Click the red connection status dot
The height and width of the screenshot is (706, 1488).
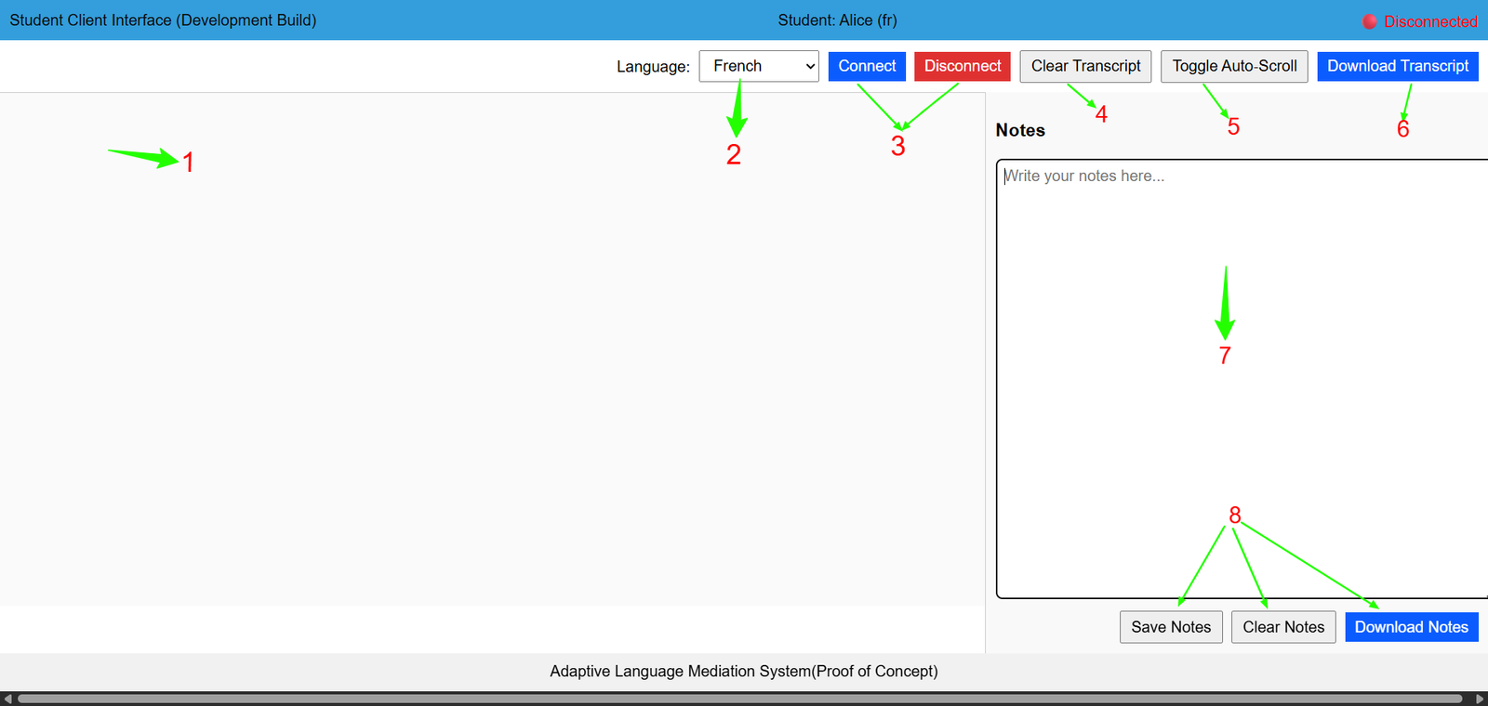[x=1369, y=21]
